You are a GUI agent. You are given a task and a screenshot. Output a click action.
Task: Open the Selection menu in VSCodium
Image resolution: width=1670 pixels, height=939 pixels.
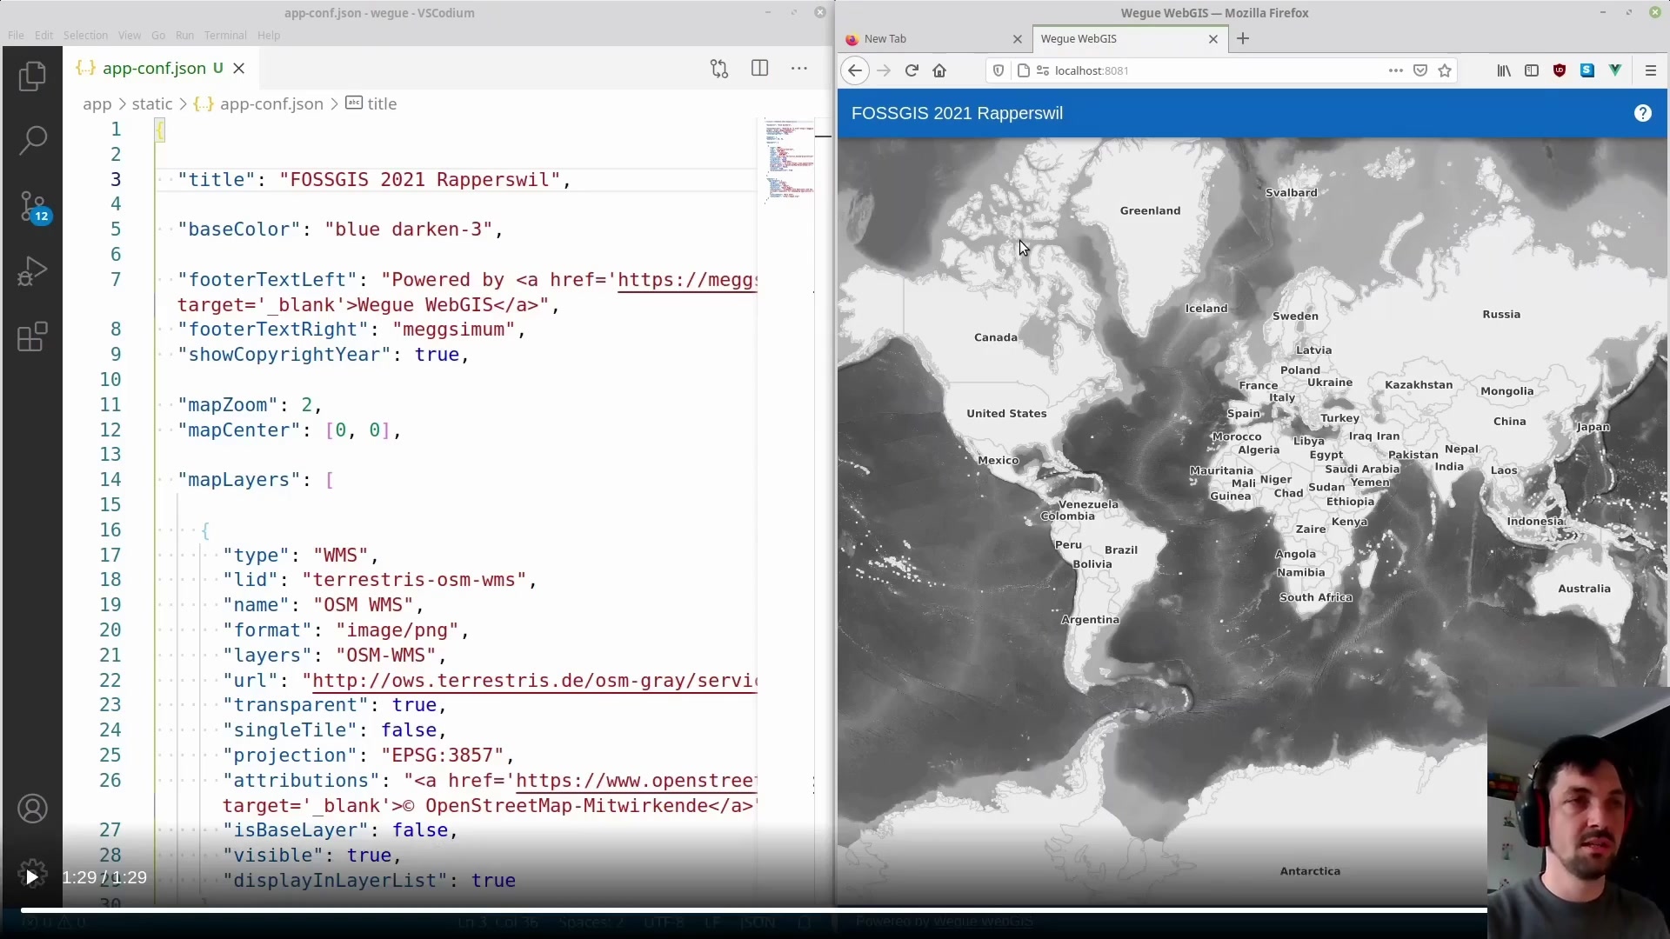[x=85, y=36]
